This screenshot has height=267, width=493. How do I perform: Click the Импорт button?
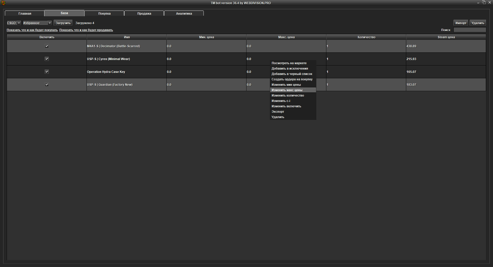(x=461, y=23)
